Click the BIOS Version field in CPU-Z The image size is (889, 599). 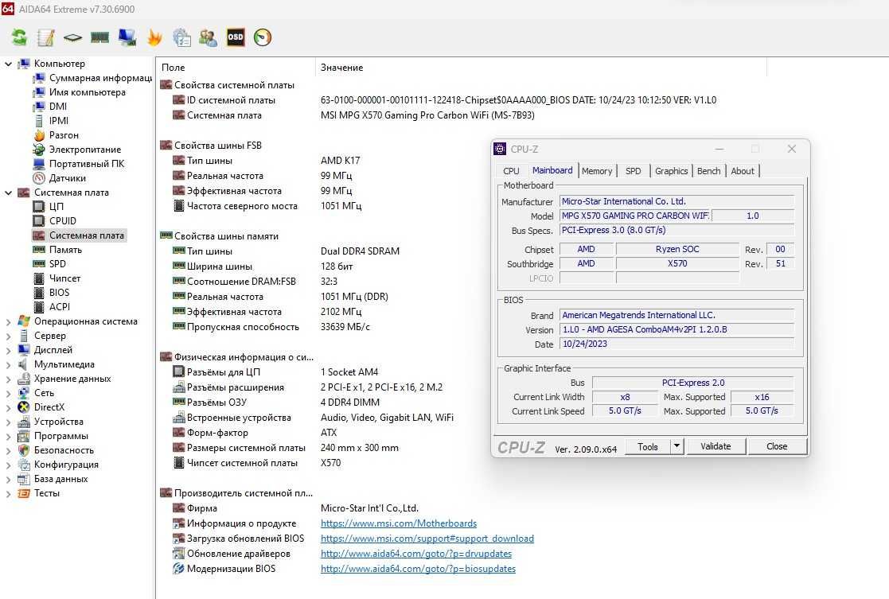676,330
